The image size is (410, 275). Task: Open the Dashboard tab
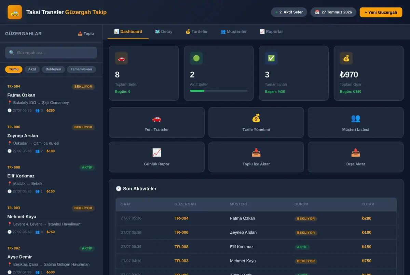tap(128, 31)
